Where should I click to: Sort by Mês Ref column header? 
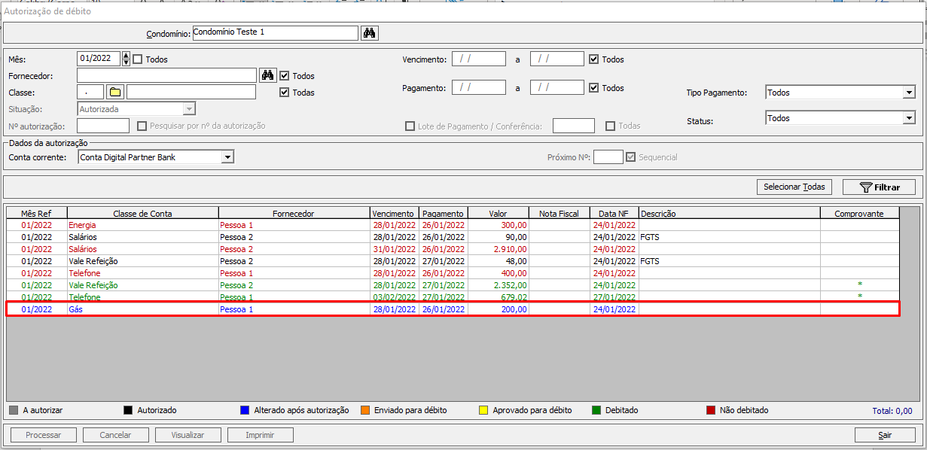[37, 213]
